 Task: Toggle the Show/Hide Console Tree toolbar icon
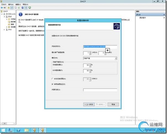(12, 8)
